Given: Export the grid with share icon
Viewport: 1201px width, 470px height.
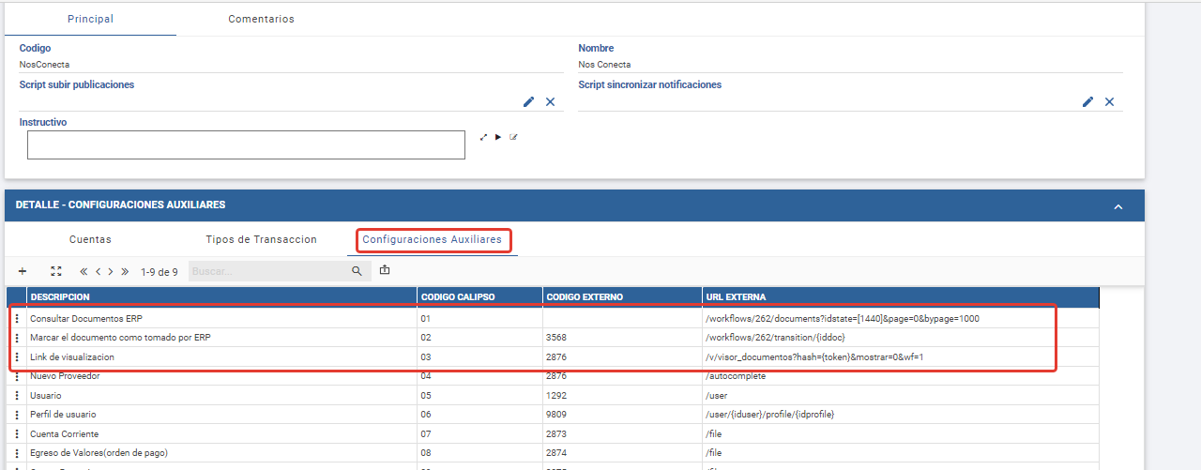Looking at the screenshot, I should point(385,271).
